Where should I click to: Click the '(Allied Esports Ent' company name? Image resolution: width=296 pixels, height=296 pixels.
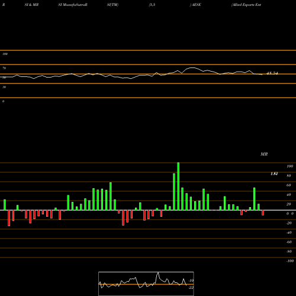tap(246, 5)
